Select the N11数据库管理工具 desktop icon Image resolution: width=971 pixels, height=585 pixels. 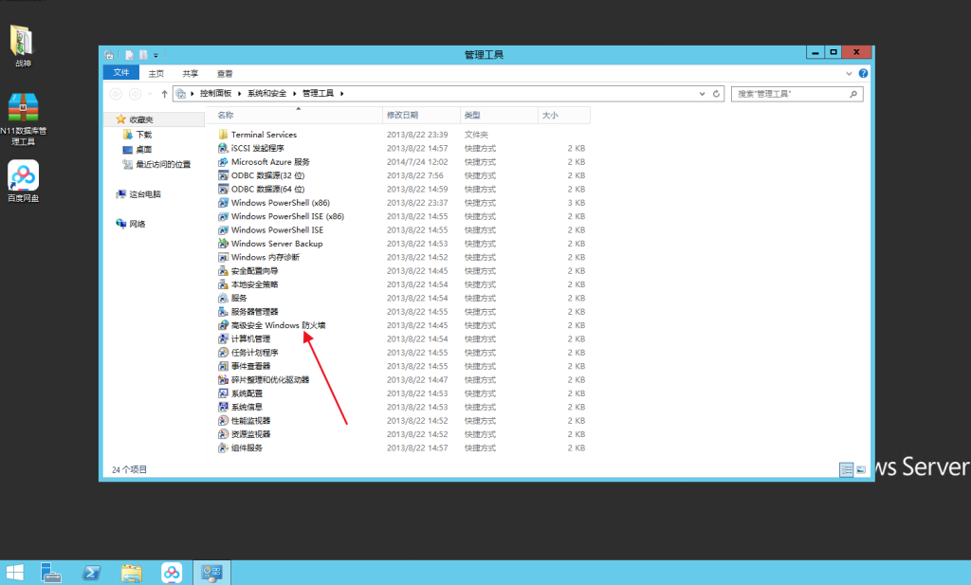click(23, 119)
